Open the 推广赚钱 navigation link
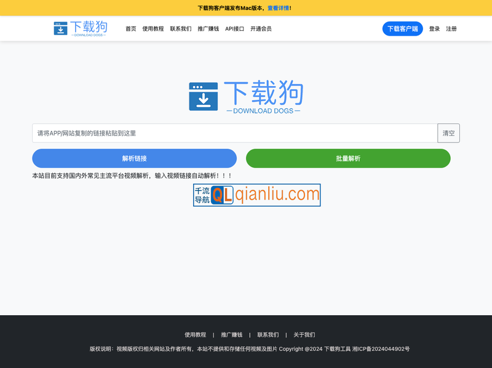This screenshot has width=492, height=368. pos(208,28)
